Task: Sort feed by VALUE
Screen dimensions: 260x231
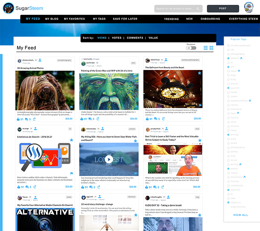Action: [x=153, y=38]
